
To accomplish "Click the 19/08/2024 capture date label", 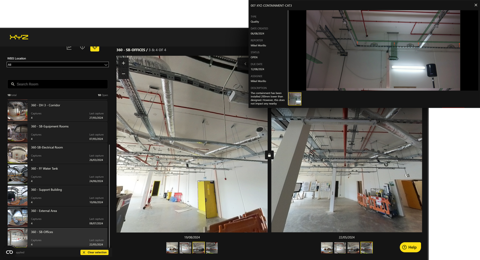I will point(192,237).
